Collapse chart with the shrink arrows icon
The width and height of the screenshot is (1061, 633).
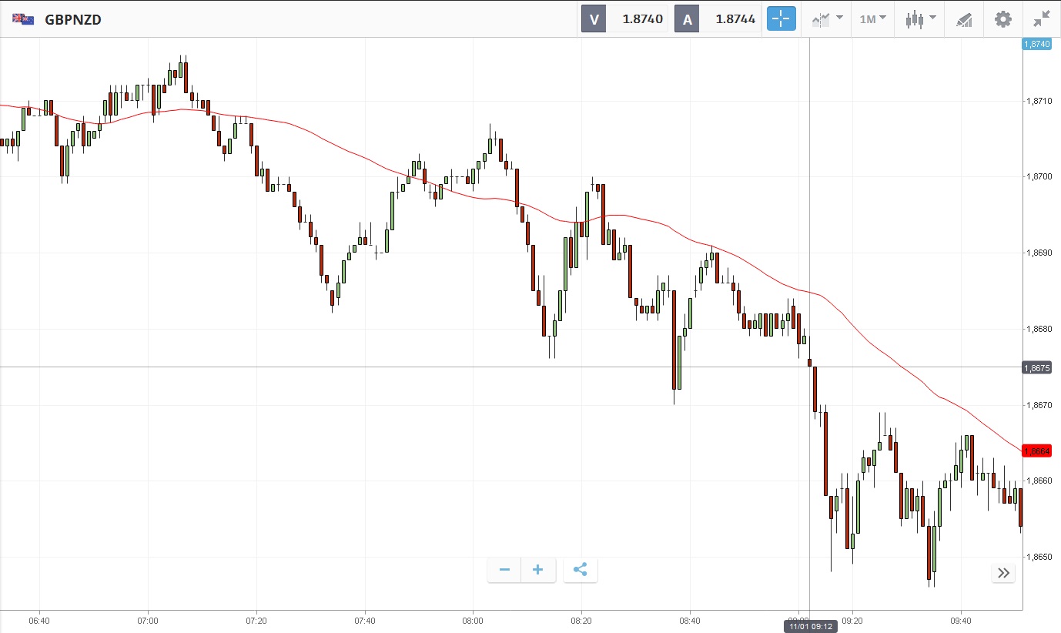[x=1042, y=19]
